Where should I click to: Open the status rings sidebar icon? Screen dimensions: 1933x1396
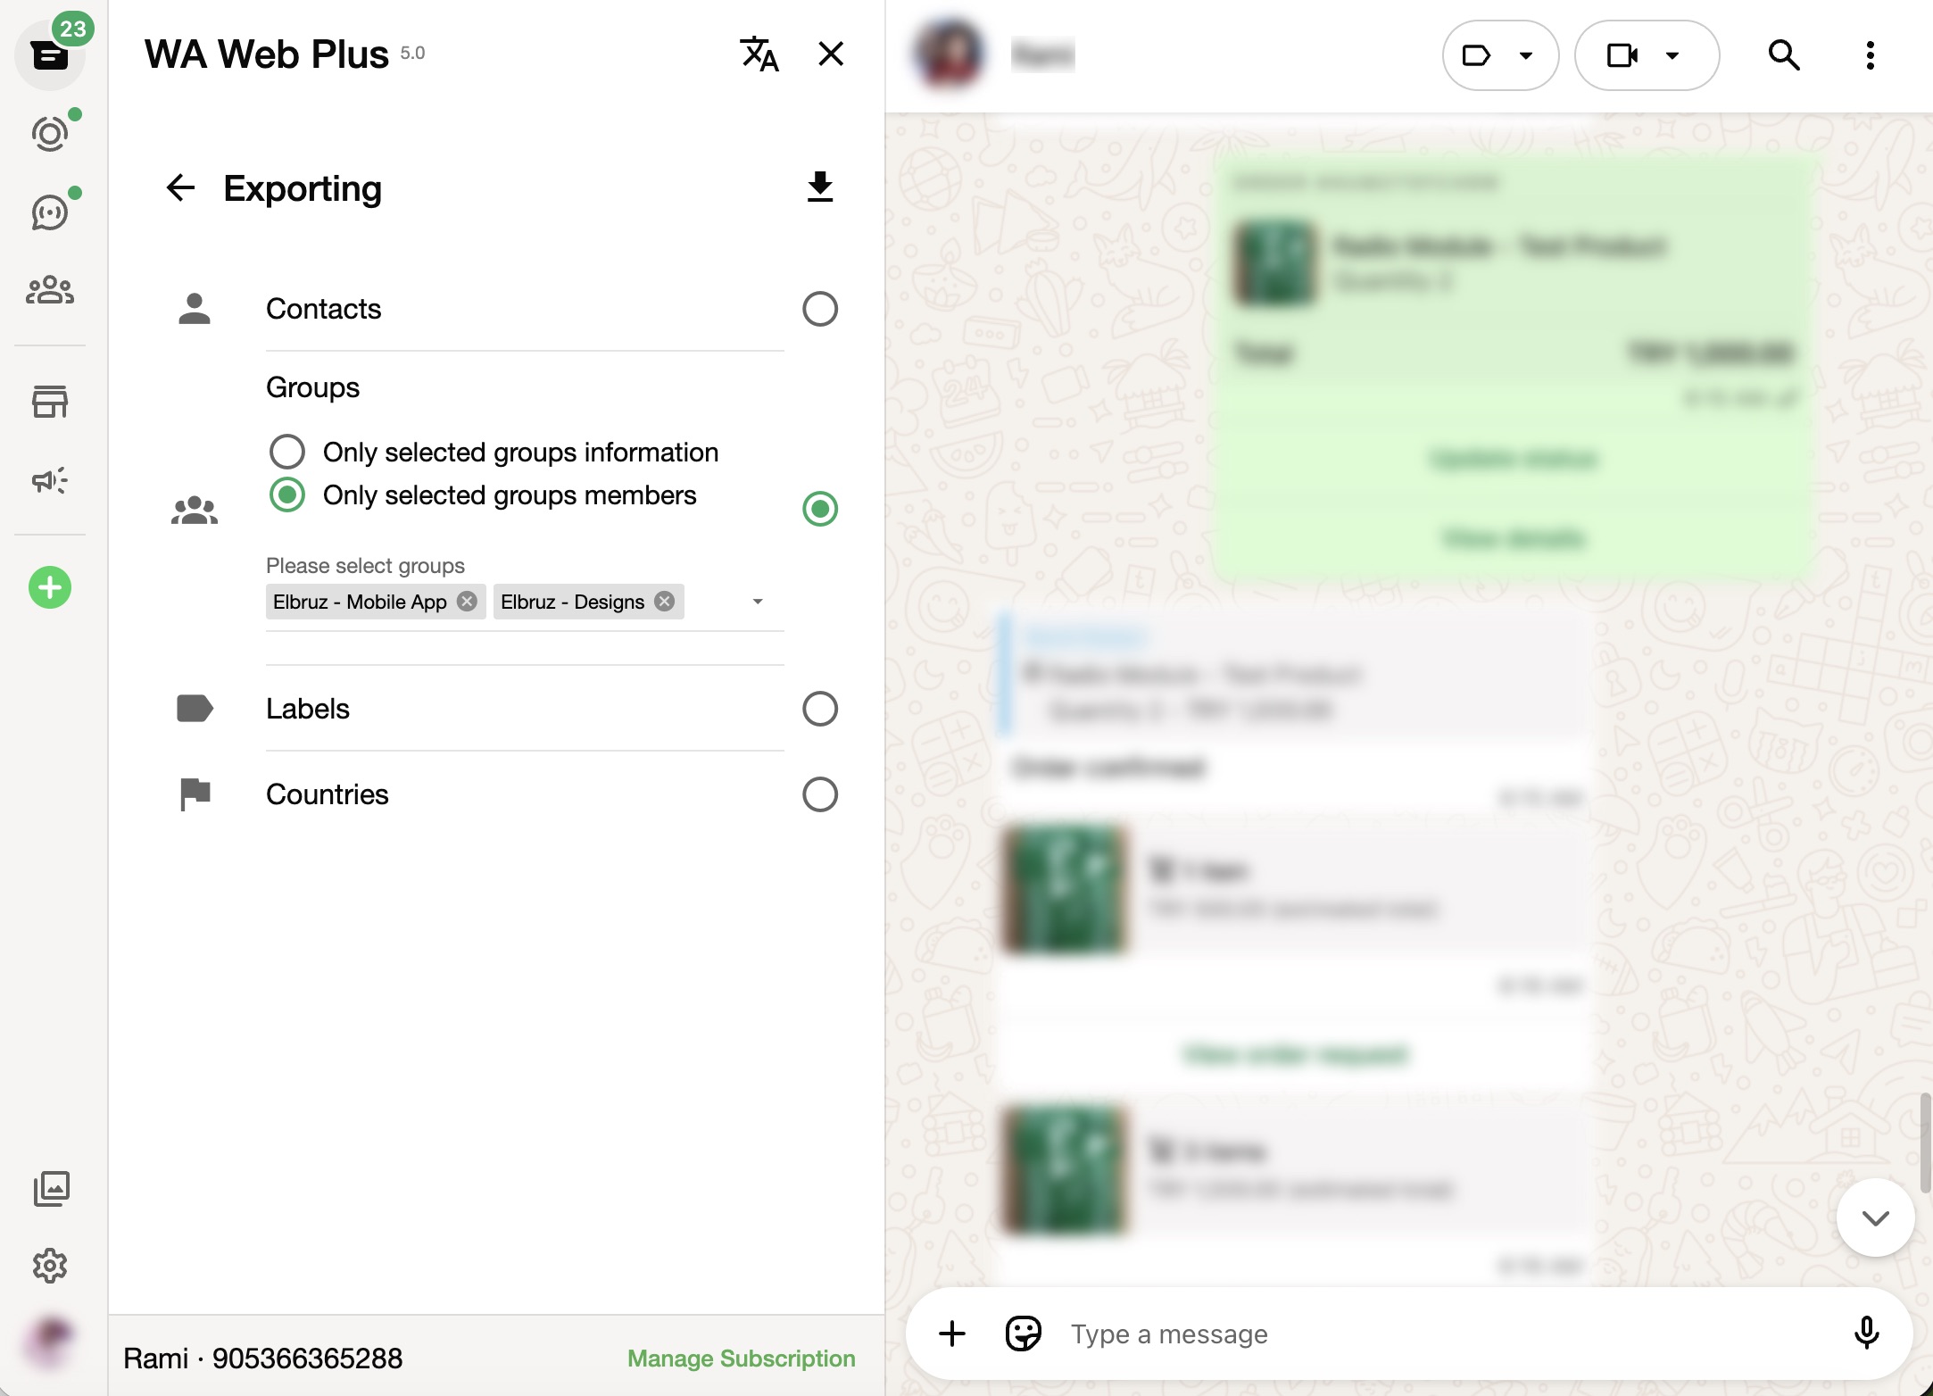pos(50,134)
